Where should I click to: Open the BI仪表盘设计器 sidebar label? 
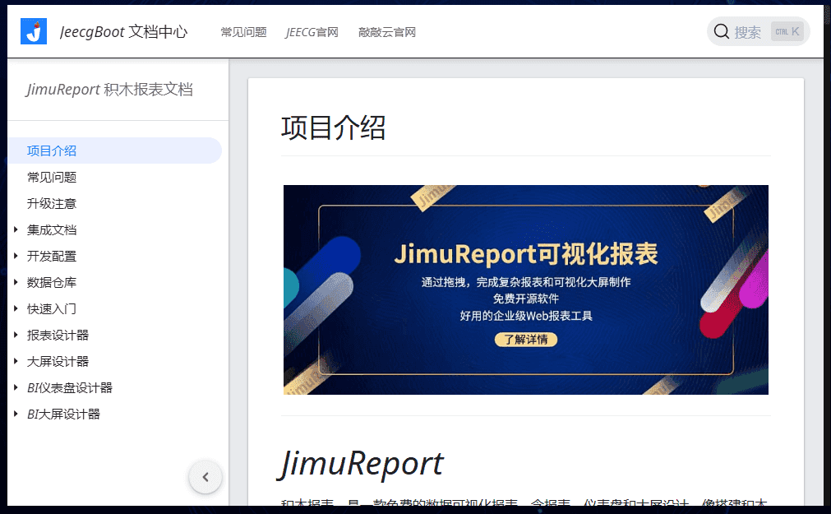70,387
